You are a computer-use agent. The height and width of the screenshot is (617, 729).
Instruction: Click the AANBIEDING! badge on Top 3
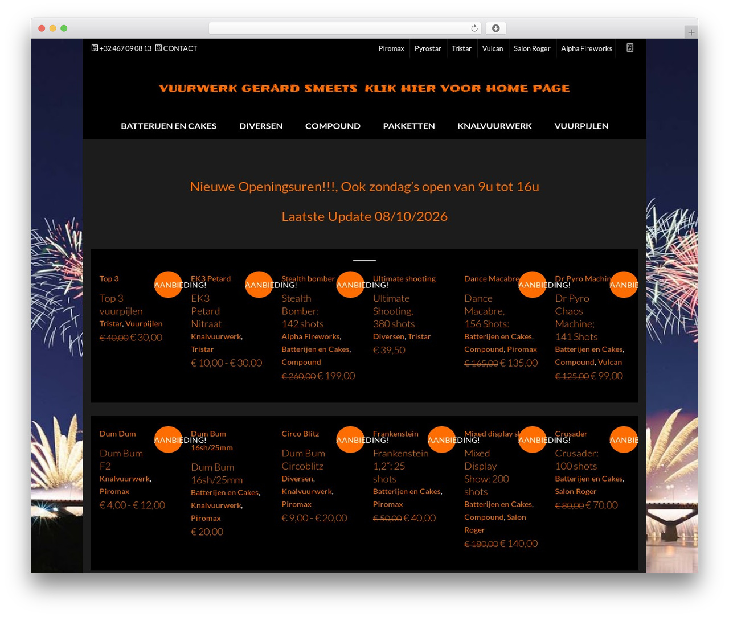tap(168, 285)
